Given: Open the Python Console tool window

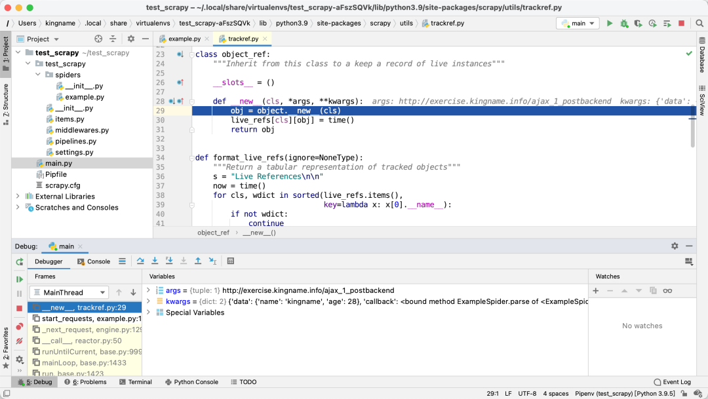Looking at the screenshot, I should [x=191, y=382].
